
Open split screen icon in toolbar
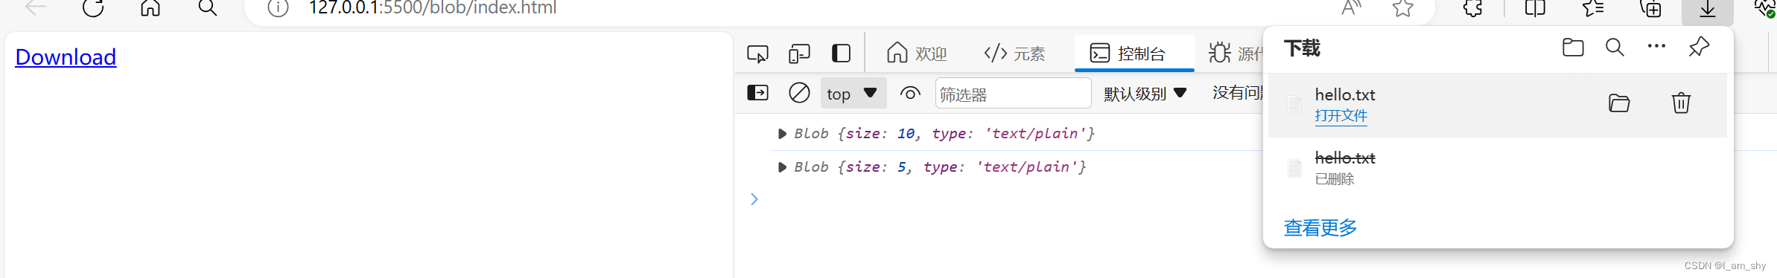point(1535,8)
